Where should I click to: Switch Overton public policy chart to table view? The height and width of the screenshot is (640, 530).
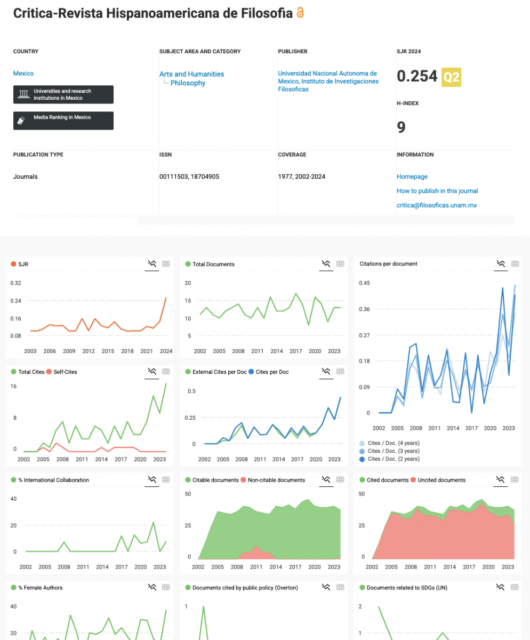[x=340, y=587]
